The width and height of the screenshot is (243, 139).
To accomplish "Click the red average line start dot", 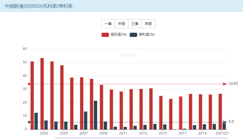I will click(x=29, y=84).
